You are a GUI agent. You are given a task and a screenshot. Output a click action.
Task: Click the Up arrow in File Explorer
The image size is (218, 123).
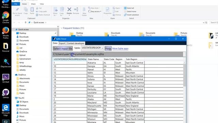(26, 23)
